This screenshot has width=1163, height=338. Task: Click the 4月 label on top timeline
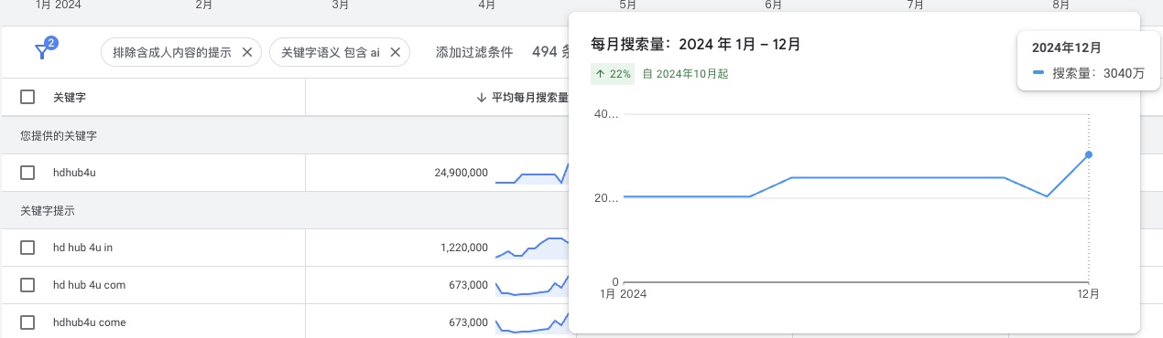[486, 5]
